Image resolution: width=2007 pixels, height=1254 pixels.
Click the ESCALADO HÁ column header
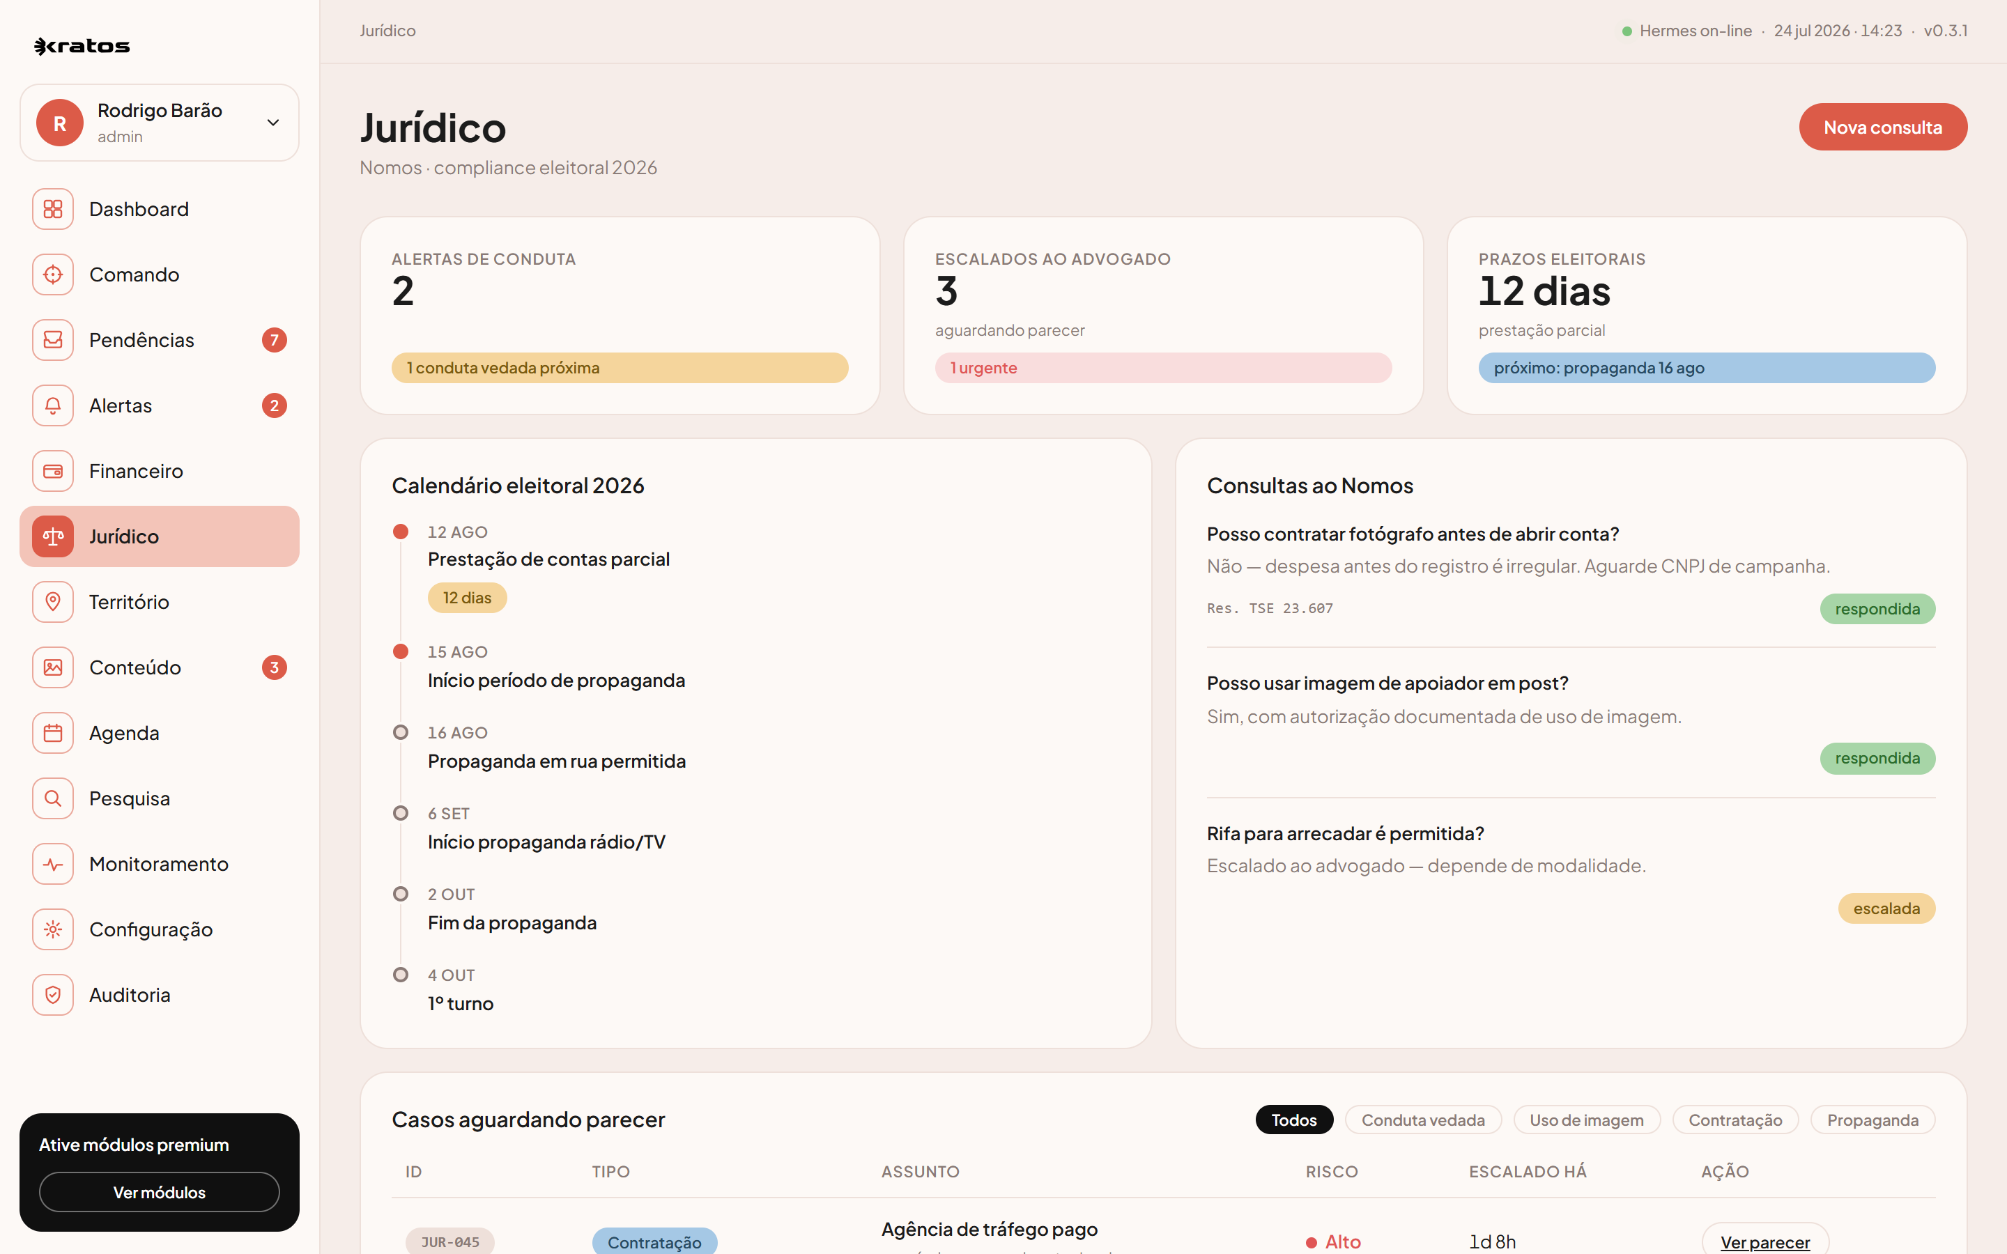pos(1528,1172)
